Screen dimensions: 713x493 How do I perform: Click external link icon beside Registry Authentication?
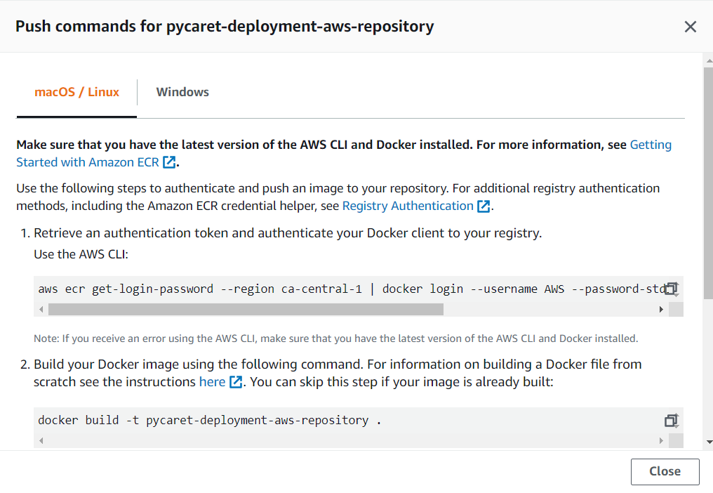484,206
